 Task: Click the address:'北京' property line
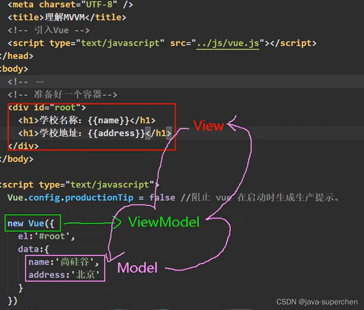click(64, 275)
